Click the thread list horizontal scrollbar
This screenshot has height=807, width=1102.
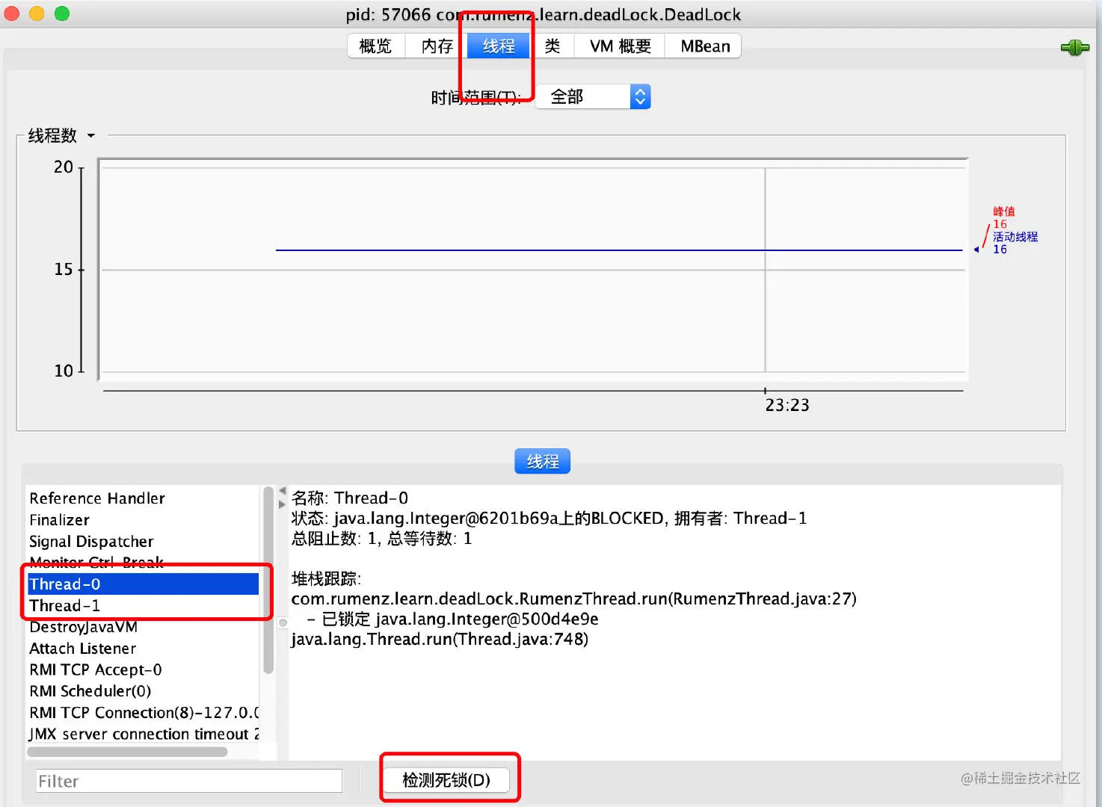(x=127, y=752)
